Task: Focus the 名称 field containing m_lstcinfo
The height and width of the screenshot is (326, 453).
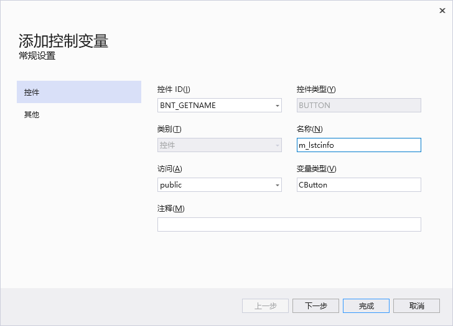Action: [x=359, y=145]
